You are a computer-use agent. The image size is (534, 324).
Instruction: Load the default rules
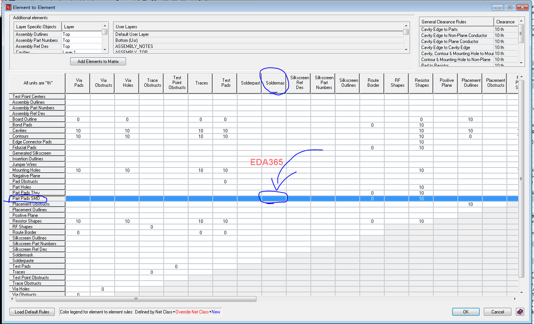coord(32,312)
